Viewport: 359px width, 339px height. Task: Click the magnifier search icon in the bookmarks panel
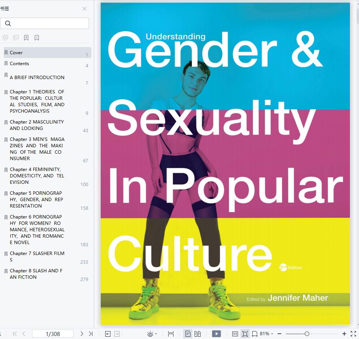[8, 23]
